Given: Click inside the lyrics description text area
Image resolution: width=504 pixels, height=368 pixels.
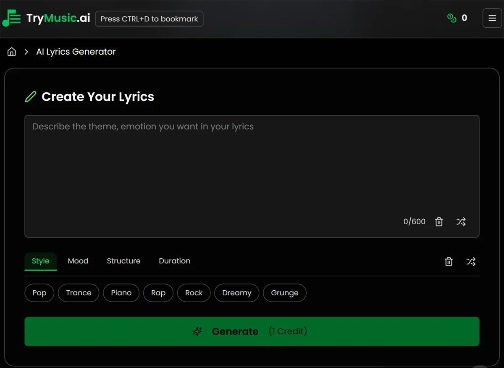Looking at the screenshot, I should pyautogui.click(x=252, y=168).
